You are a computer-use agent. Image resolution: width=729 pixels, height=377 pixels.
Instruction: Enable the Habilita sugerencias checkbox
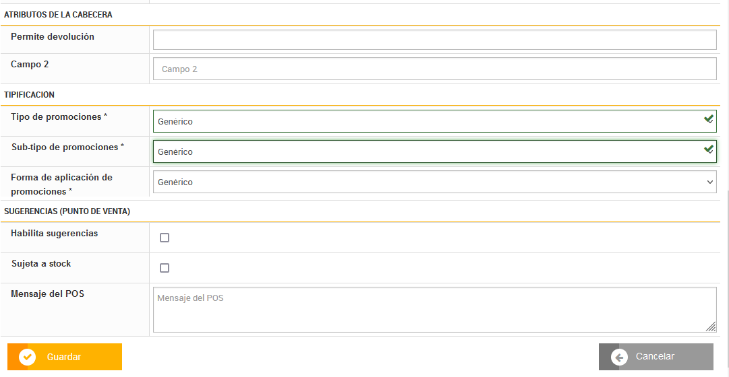tap(165, 238)
